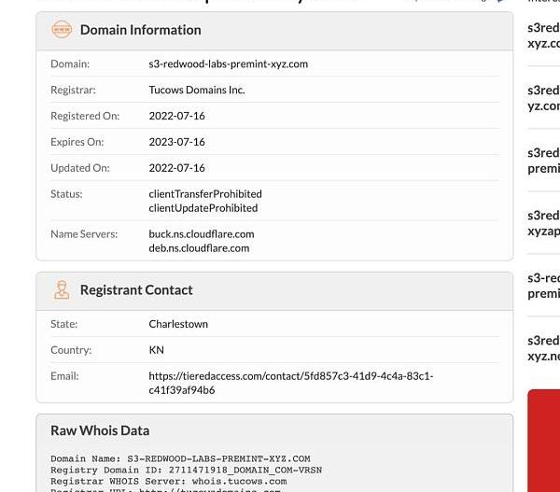Viewport: 560px width, 492px height.
Task: Click the Domain Information header icon
Action: [62, 30]
